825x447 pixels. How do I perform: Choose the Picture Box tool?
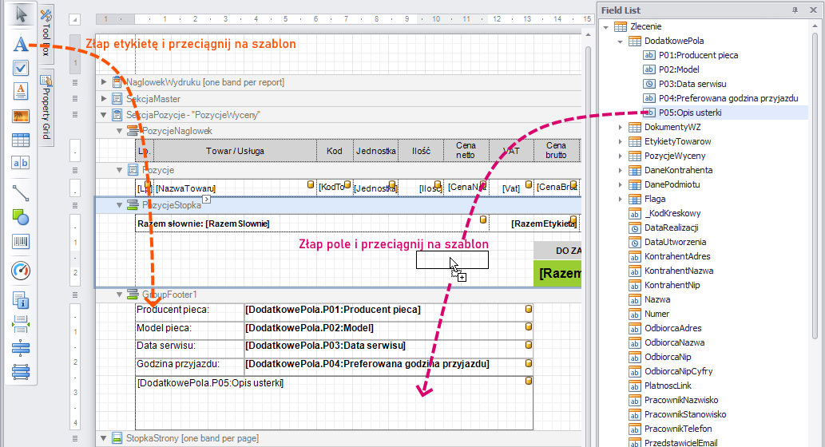[21, 117]
